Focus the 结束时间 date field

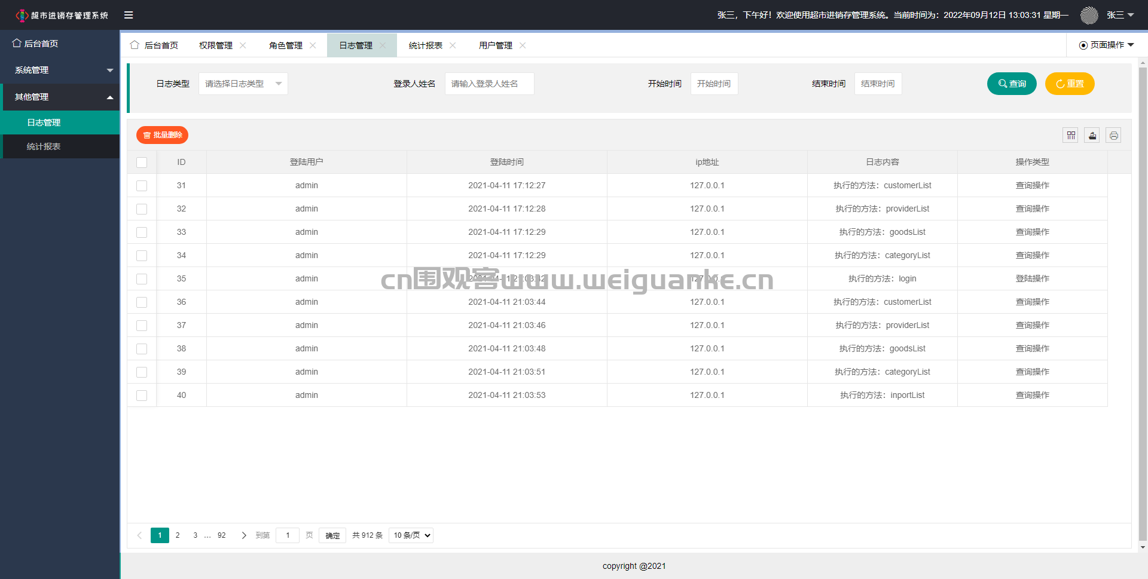pos(878,84)
